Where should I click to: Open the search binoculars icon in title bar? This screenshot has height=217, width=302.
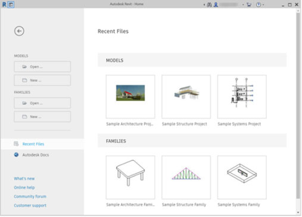209,5
